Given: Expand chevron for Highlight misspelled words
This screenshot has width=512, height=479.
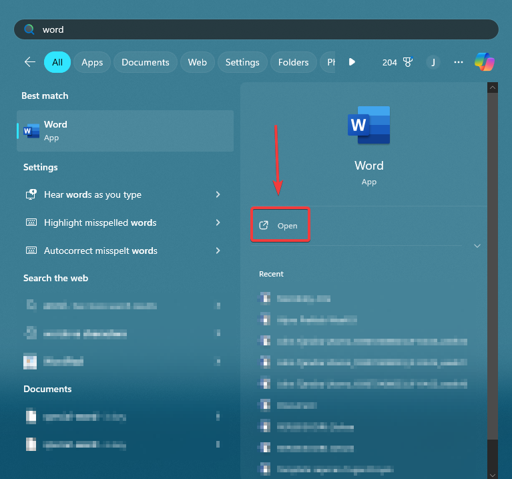Looking at the screenshot, I should (218, 222).
